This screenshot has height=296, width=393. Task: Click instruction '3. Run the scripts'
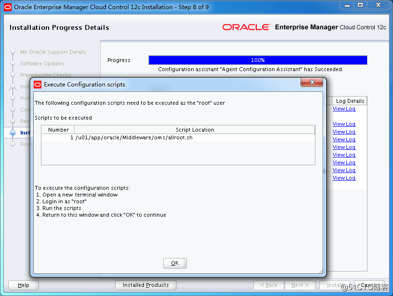click(x=59, y=208)
